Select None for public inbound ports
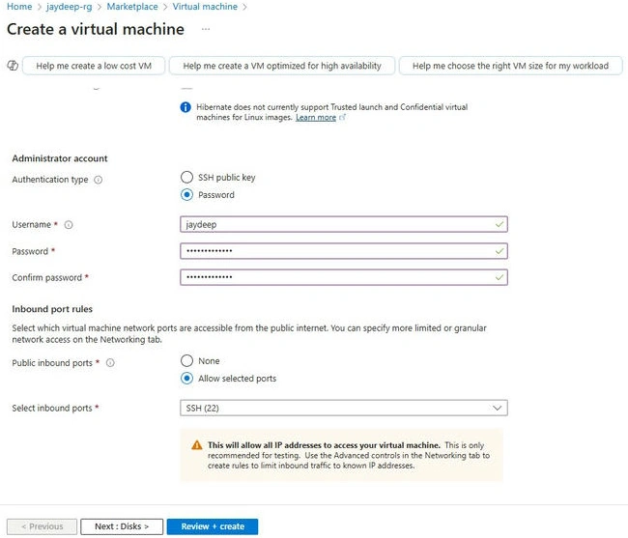This screenshot has width=628, height=538. coord(186,360)
